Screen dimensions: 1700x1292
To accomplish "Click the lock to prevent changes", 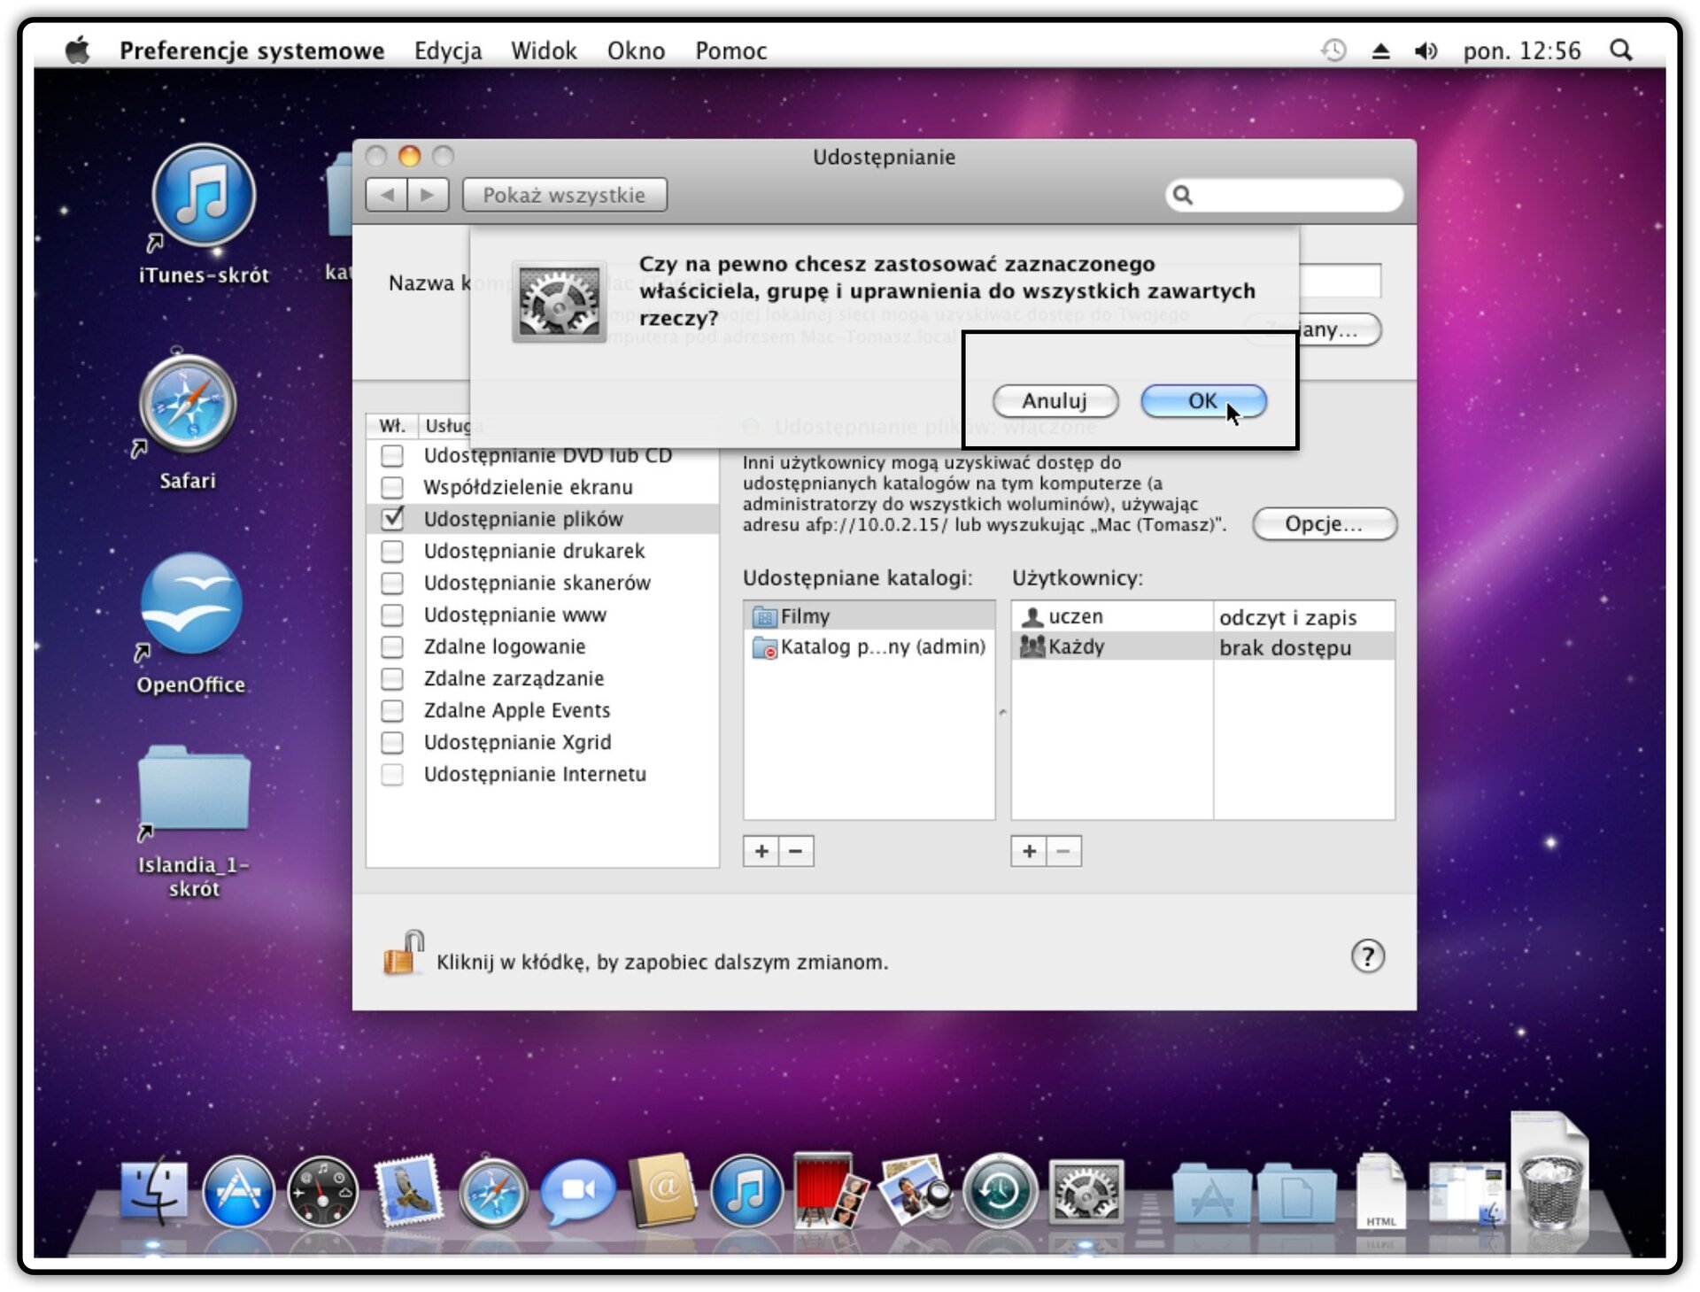I will point(403,953).
